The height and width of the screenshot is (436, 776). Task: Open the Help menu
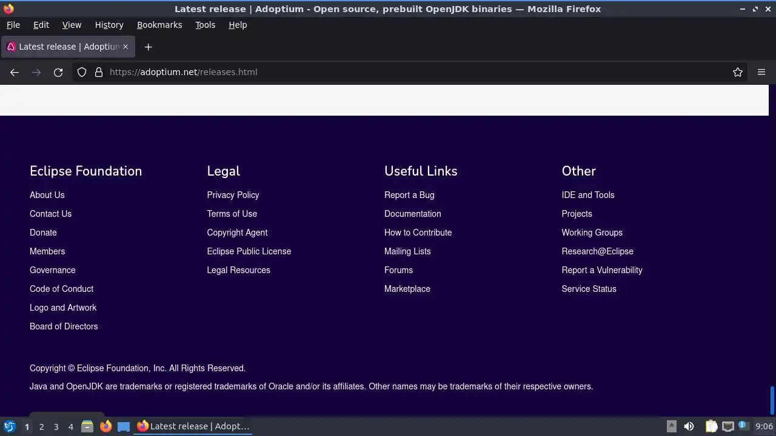(x=238, y=25)
